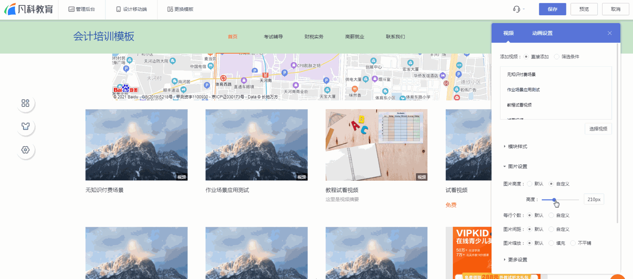
Task: Expand the 模块样式 section
Action: click(x=515, y=146)
